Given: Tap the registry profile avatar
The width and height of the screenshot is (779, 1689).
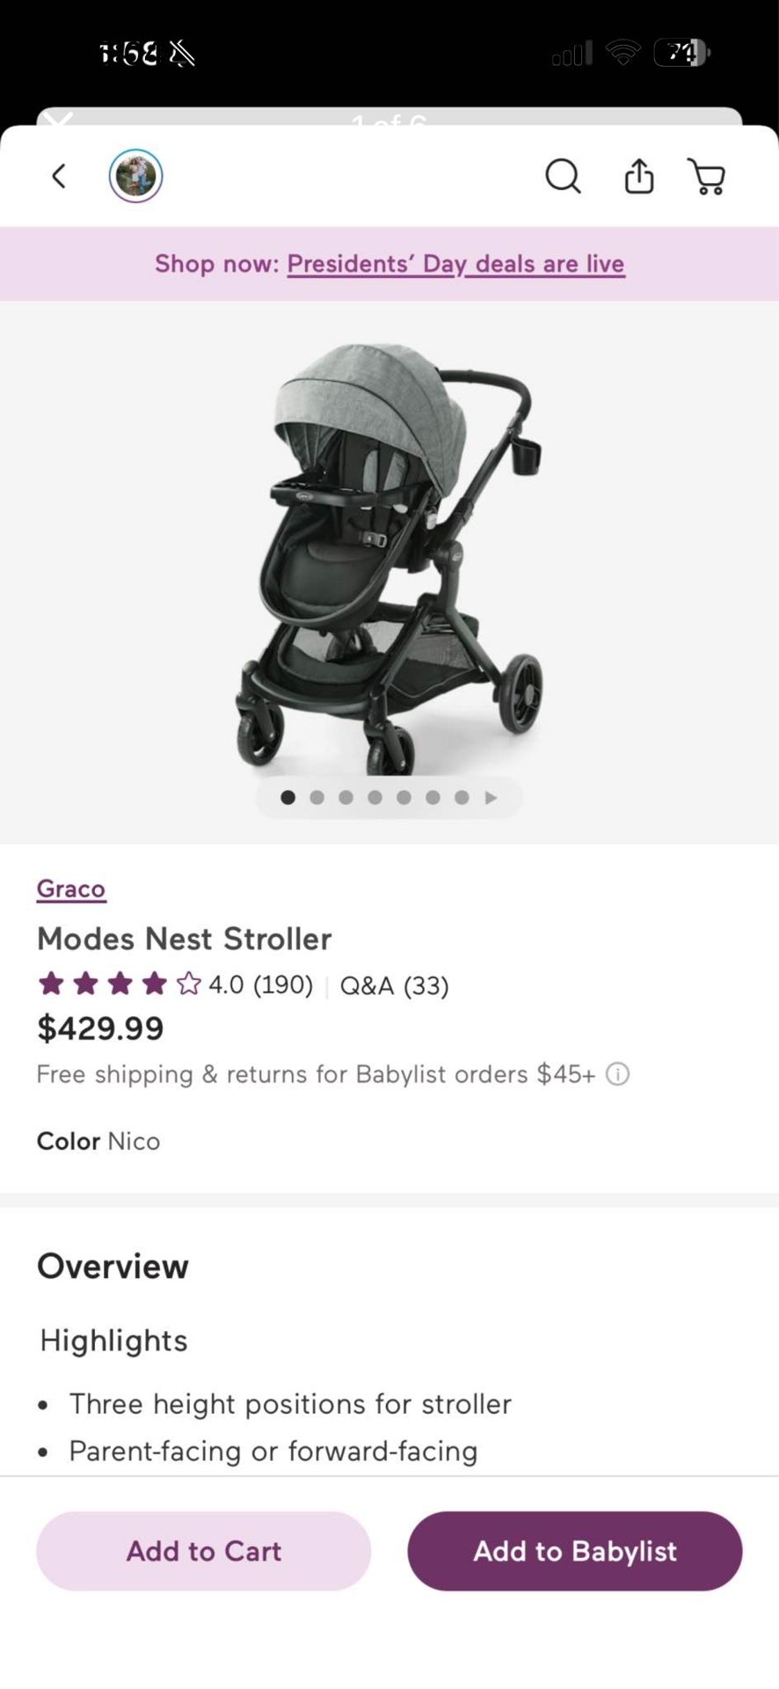Looking at the screenshot, I should pyautogui.click(x=135, y=176).
